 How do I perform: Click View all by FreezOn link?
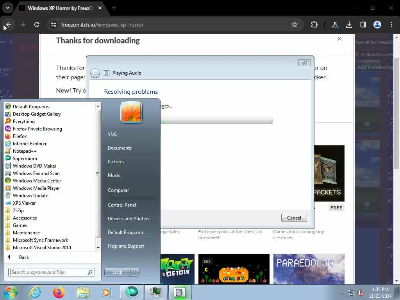[x=374, y=42]
